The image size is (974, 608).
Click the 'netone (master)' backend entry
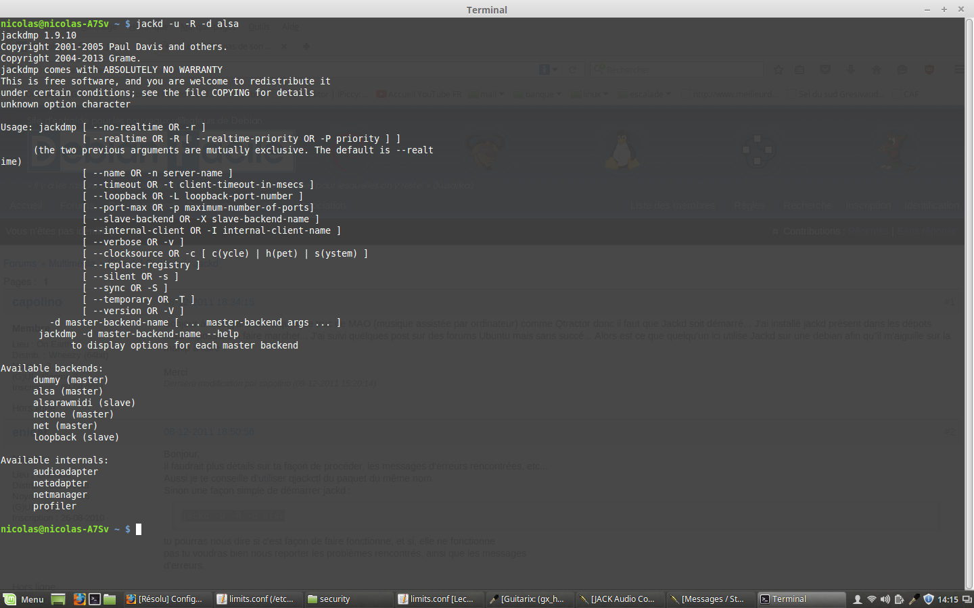click(74, 414)
